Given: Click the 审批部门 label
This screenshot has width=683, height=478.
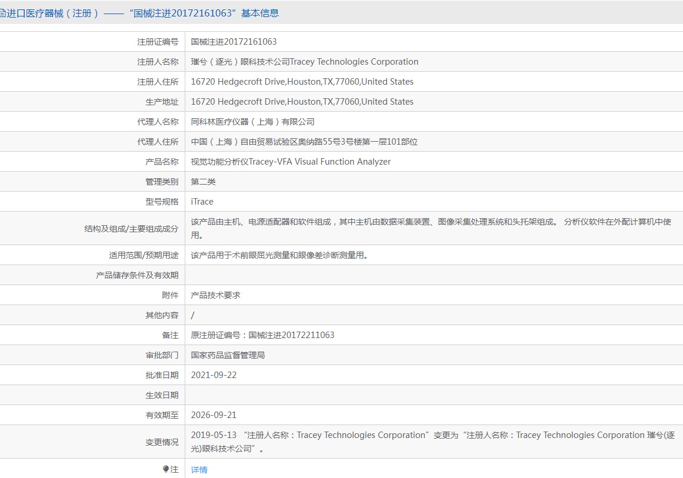Looking at the screenshot, I should (162, 355).
